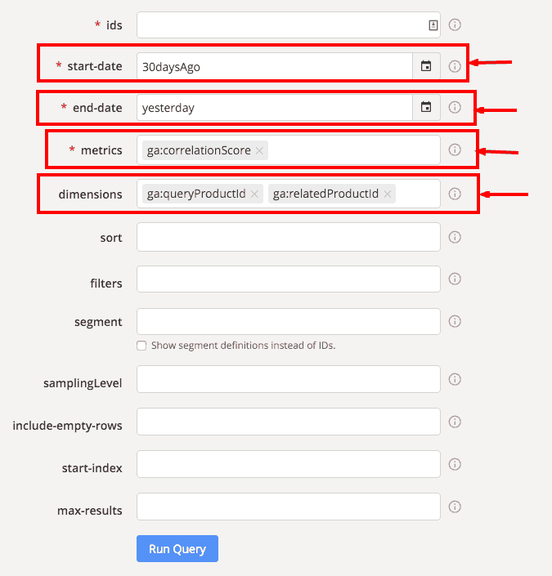Click the end-date field containing yesterday

275,107
